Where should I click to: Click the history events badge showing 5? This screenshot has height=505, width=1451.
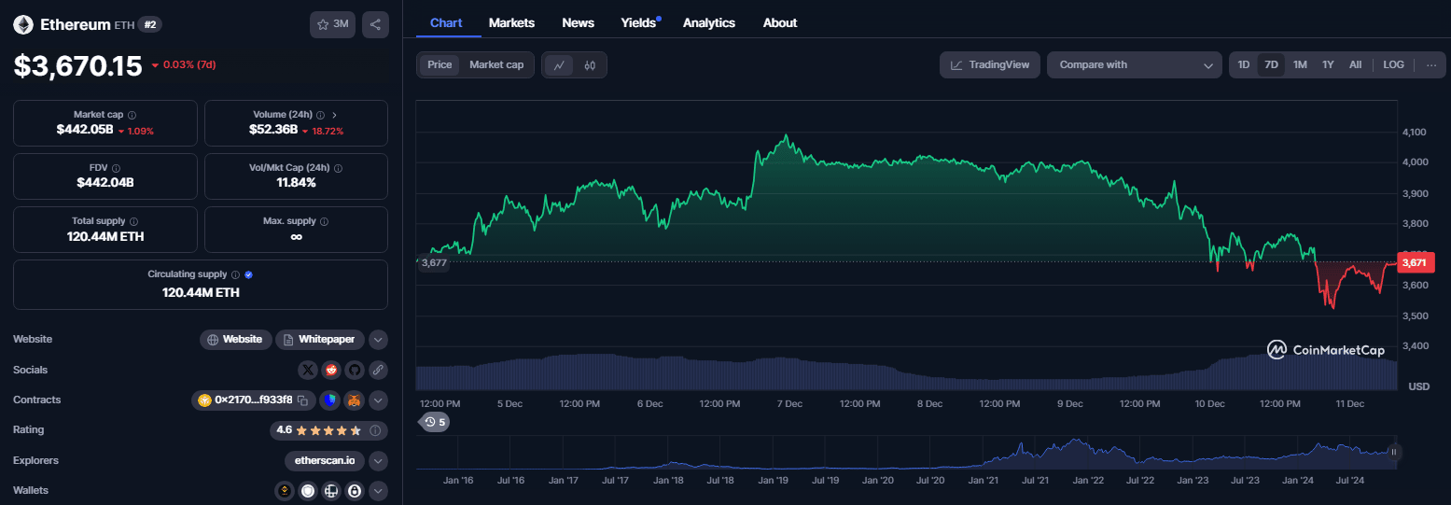435,422
